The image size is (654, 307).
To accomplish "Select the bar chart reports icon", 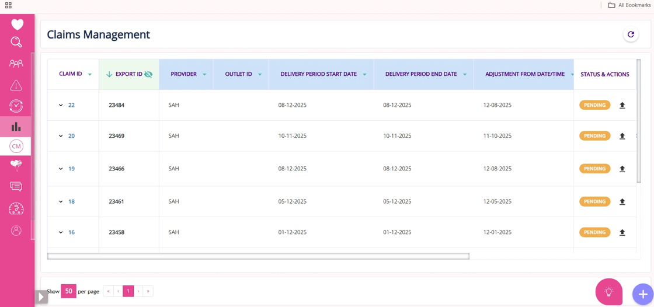I will point(16,127).
